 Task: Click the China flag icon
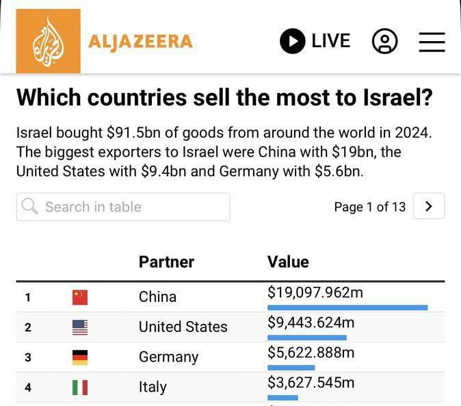(80, 297)
